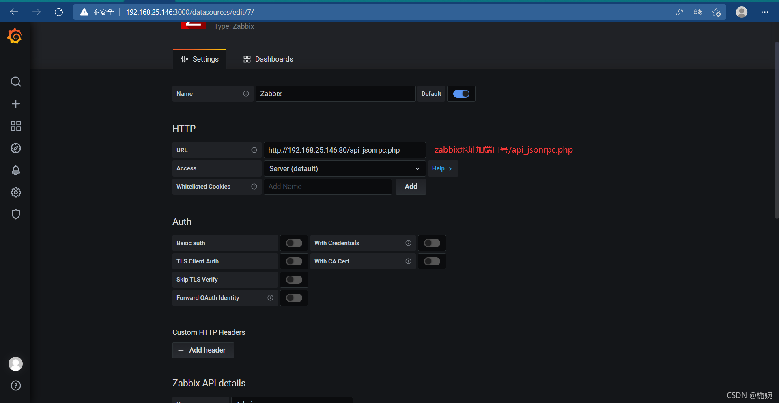The image size is (779, 403).
Task: Open the Server Admin shield icon
Action: pos(15,214)
